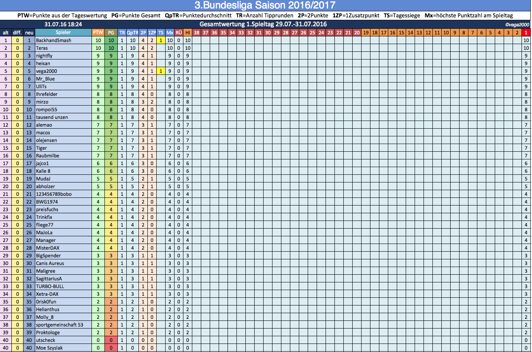Image resolution: width=532 pixels, height=352 pixels.
Task: Click the 'RÜ' column header
Action: point(179,32)
